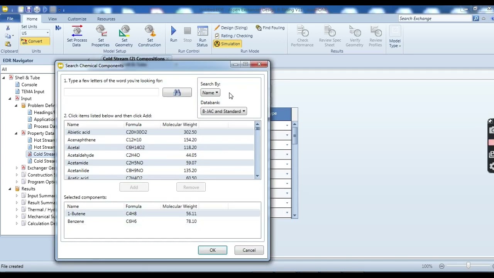This screenshot has width=494, height=278.
Task: Open the Set Construction tool
Action: [149, 36]
